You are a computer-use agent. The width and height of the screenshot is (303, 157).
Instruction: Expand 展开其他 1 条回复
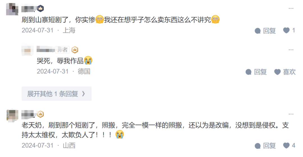(x=57, y=94)
